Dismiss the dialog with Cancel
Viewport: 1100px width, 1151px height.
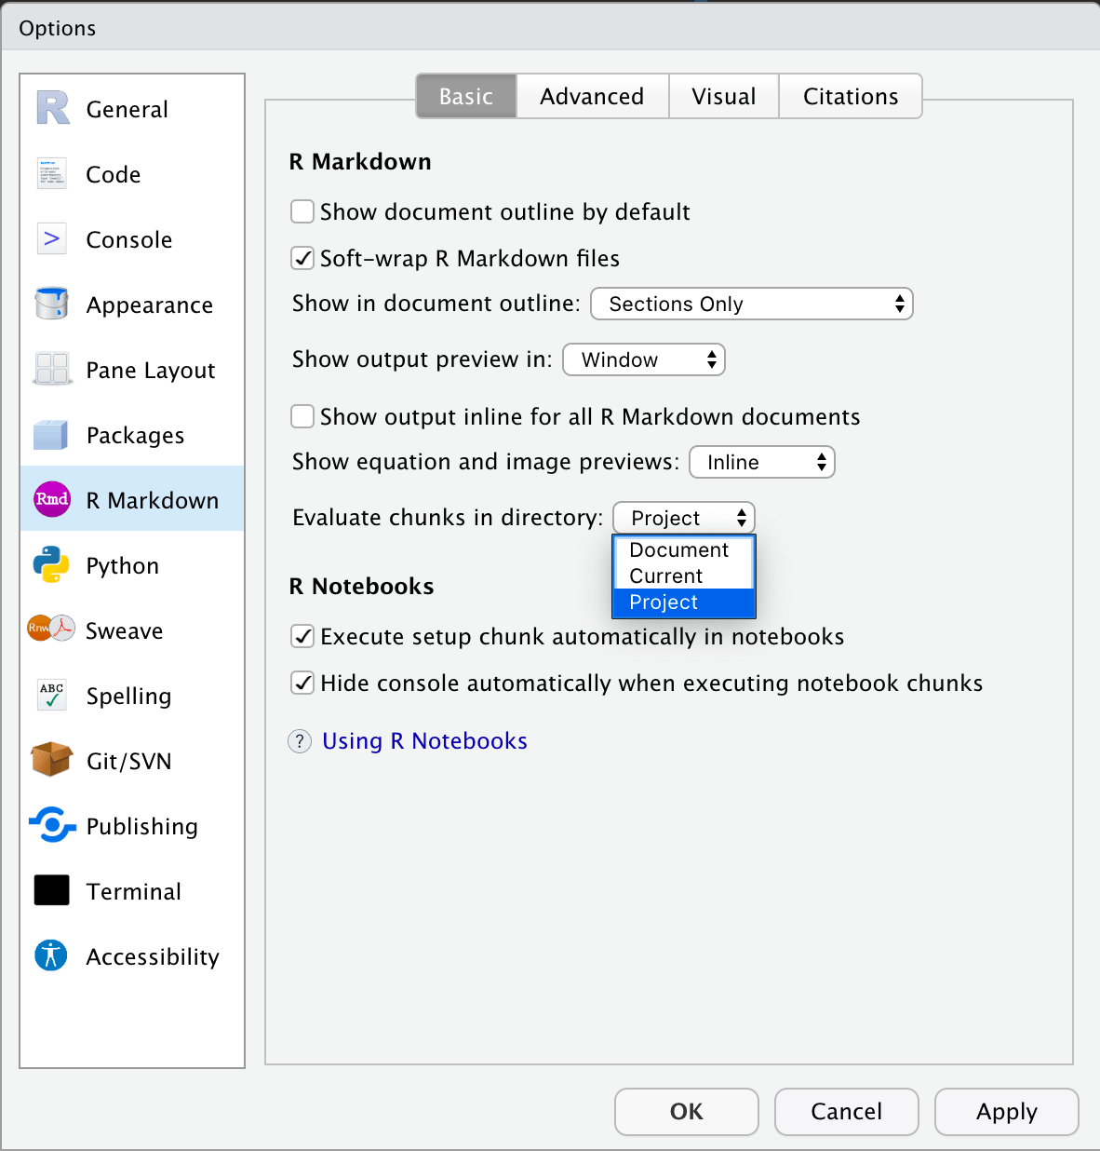pyautogui.click(x=847, y=1112)
